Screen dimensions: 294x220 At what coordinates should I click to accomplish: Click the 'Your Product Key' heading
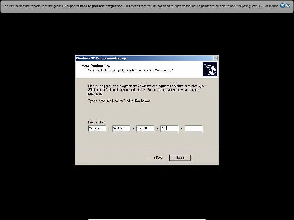point(96,66)
